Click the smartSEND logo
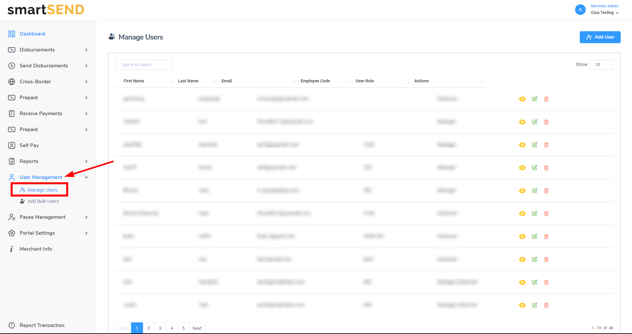The height and width of the screenshot is (334, 632). 46,10
